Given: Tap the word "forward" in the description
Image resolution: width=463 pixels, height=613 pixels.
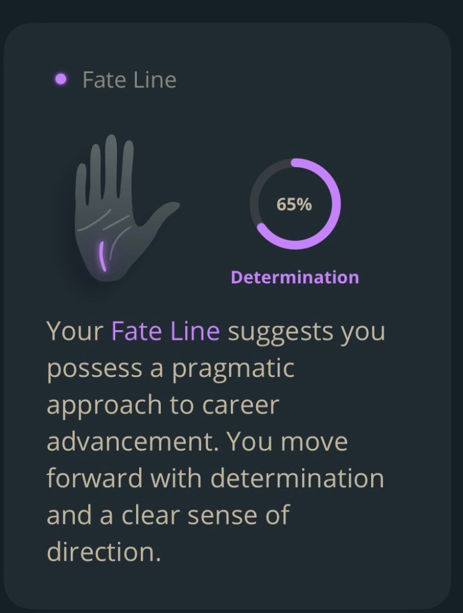Looking at the screenshot, I should pos(94,479).
